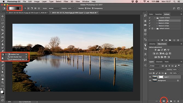Select the Crop tool in toolbar
This screenshot has height=103, width=183.
[x=2, y=30]
